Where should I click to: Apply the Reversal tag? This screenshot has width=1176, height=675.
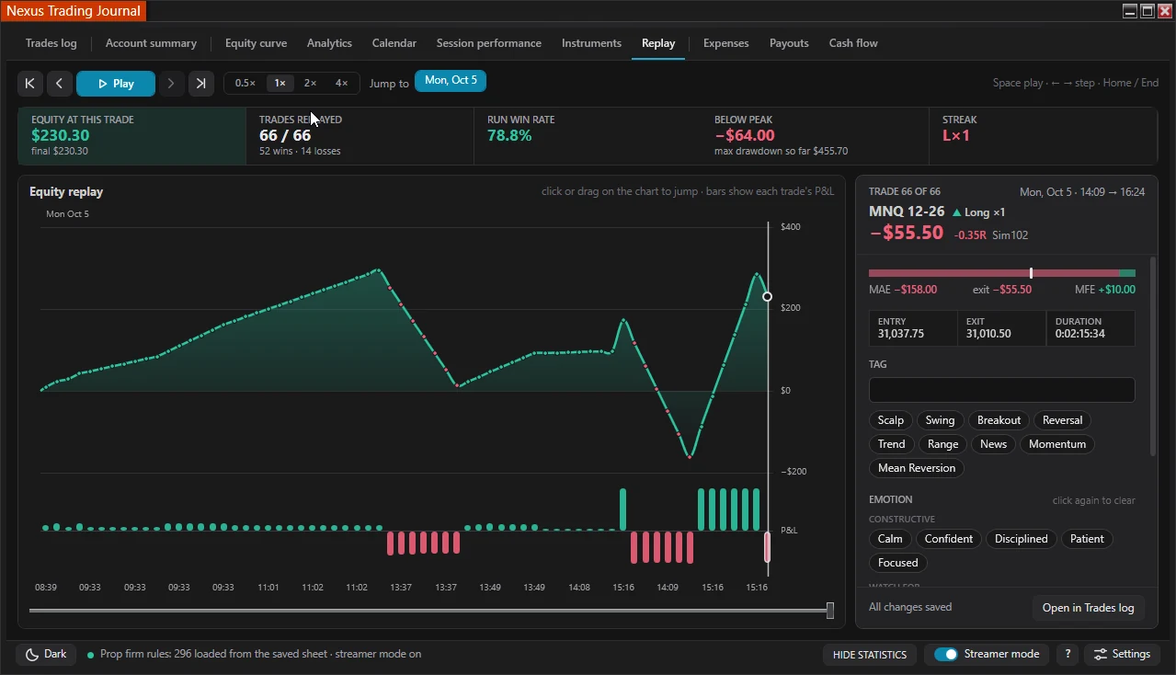pyautogui.click(x=1063, y=420)
